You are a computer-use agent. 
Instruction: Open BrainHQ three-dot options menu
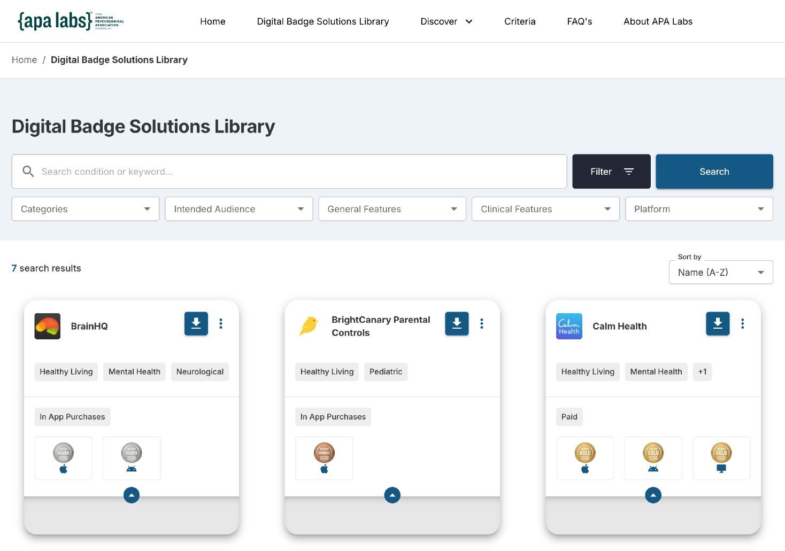coord(221,324)
